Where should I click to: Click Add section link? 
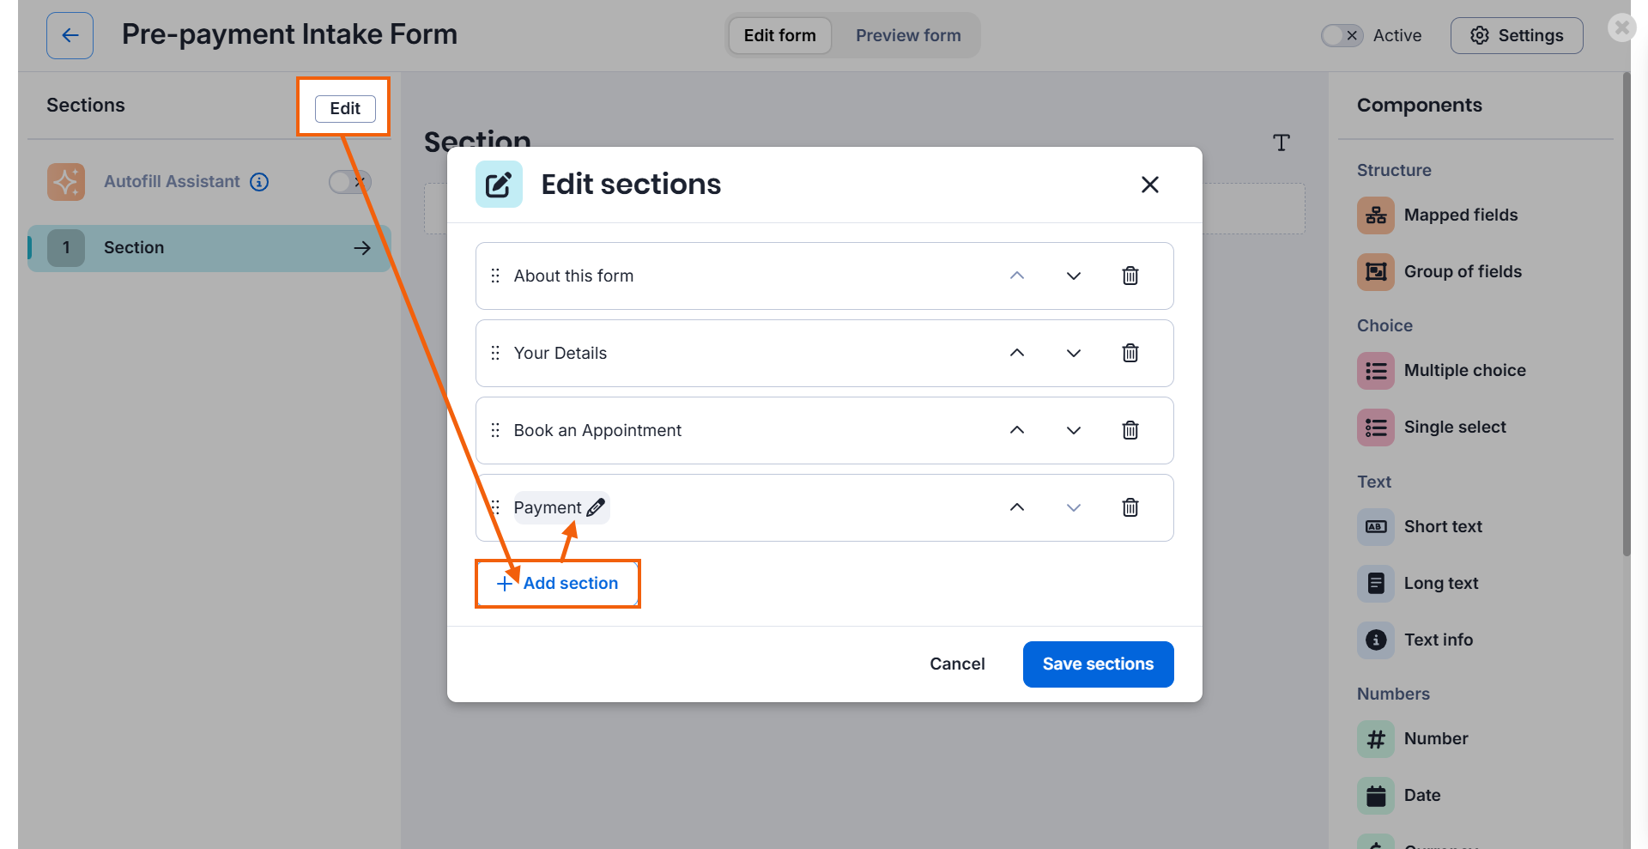point(558,584)
